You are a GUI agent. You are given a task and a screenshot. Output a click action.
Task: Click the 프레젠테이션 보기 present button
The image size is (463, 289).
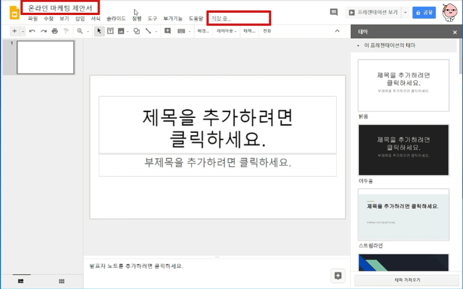point(373,12)
